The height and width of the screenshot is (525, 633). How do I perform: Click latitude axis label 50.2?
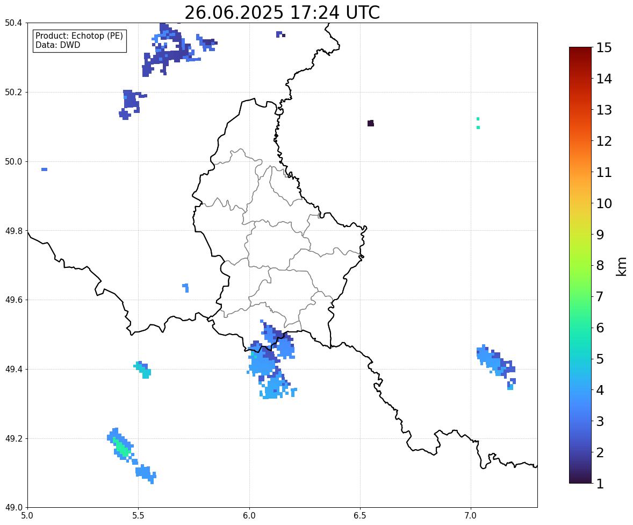click(13, 93)
